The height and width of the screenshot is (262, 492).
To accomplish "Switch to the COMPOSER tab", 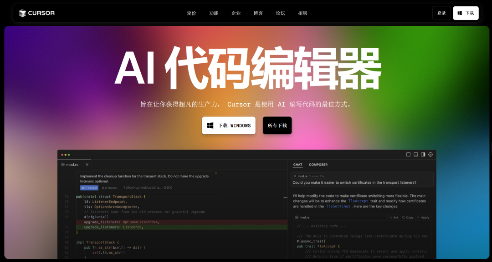I will [318, 164].
